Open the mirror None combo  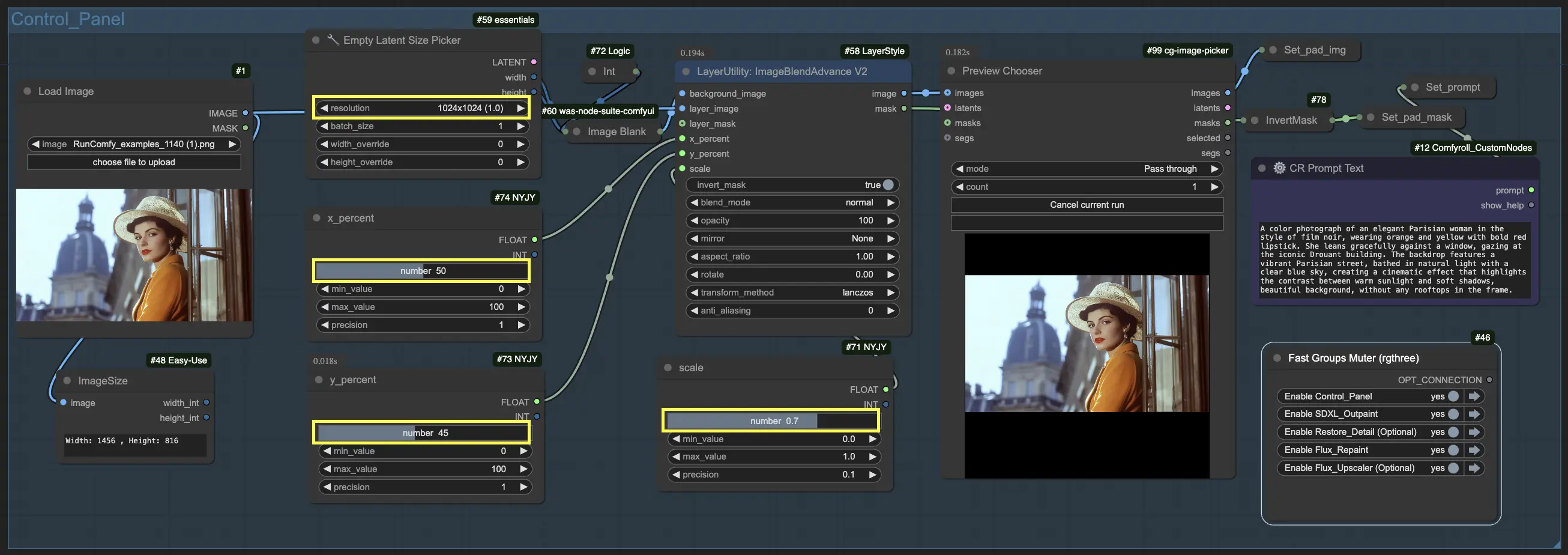point(792,239)
